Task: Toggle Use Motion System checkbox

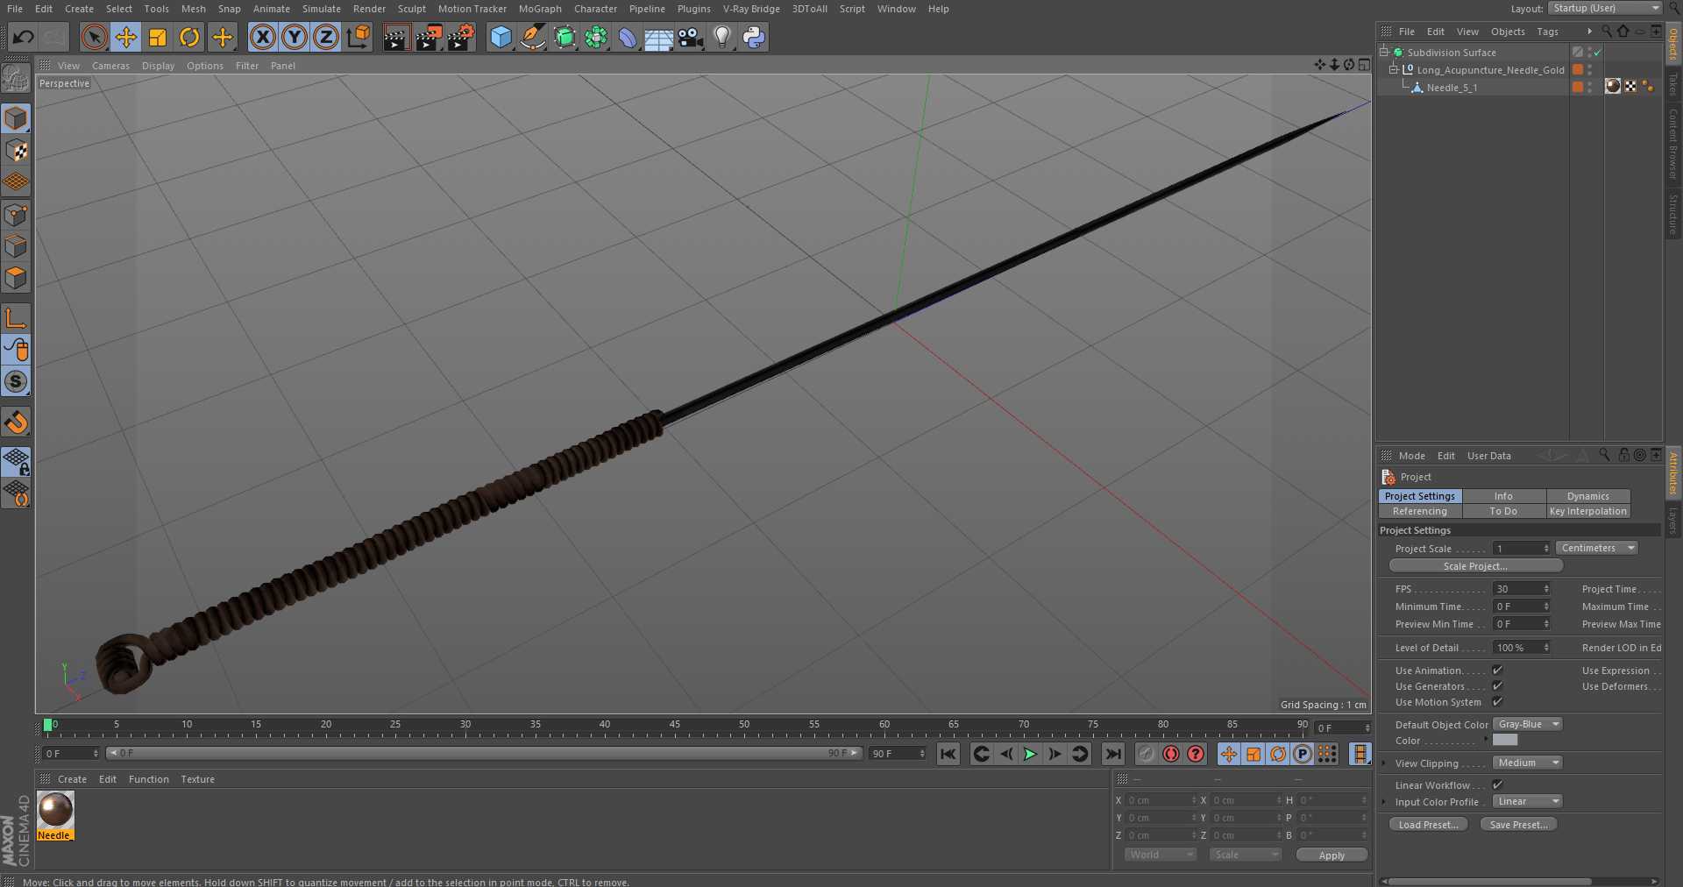Action: click(1497, 701)
